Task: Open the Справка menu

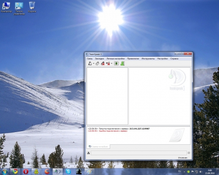Action: click(x=174, y=59)
